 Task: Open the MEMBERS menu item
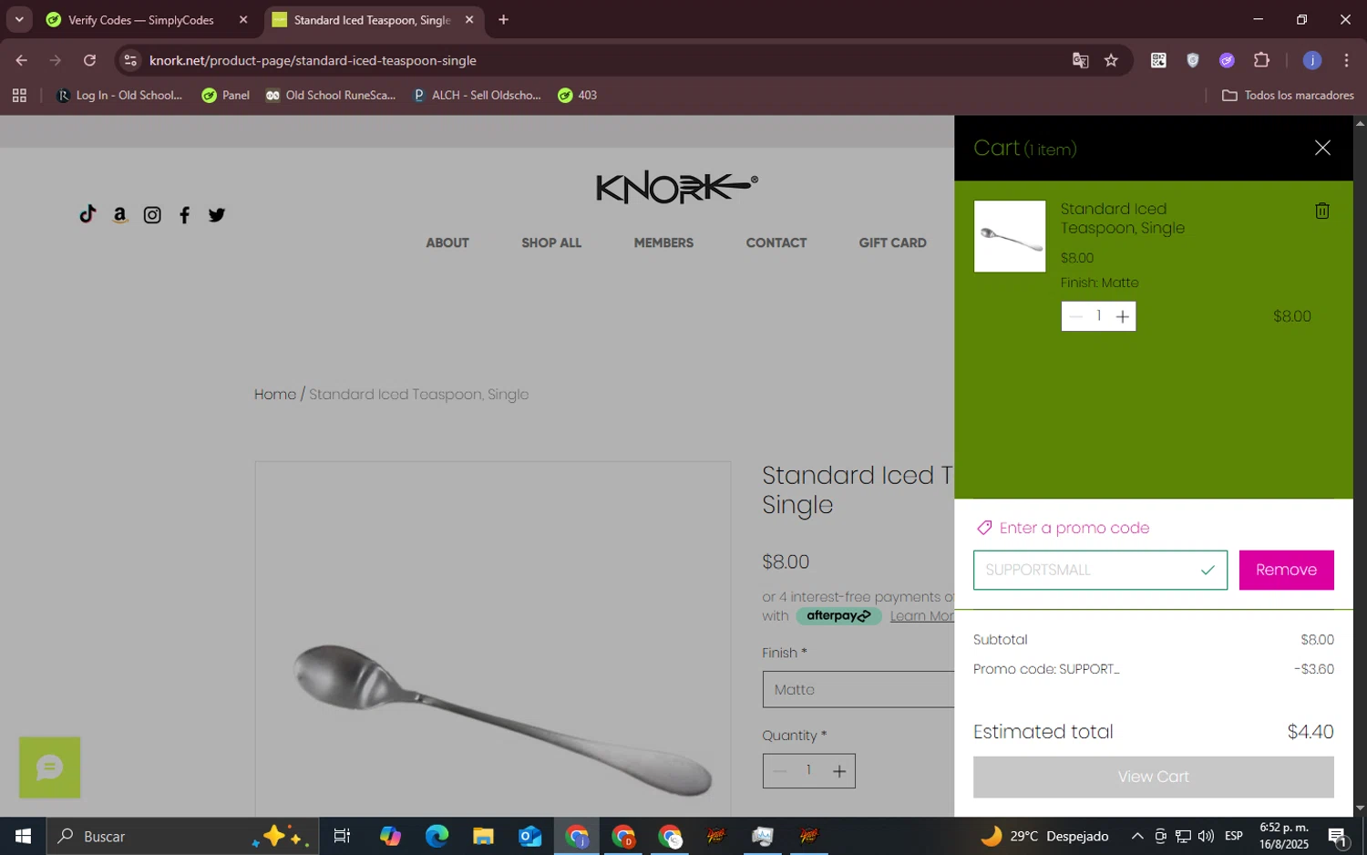coord(663,242)
